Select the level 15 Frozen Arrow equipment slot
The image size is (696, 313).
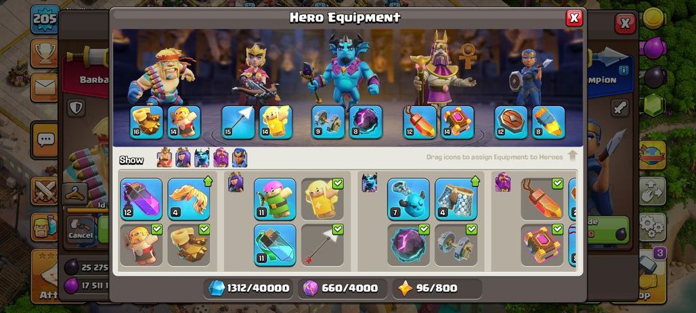(238, 122)
